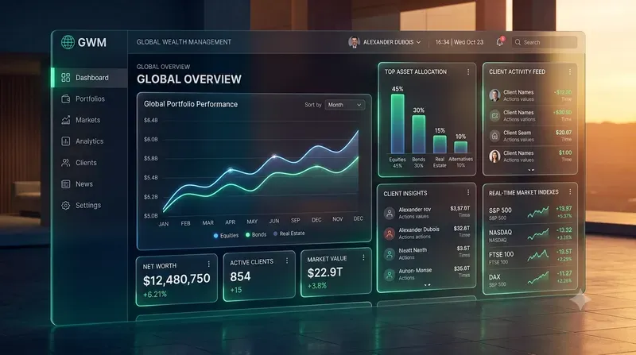Click the Bonds 30% allocation bar

point(419,134)
